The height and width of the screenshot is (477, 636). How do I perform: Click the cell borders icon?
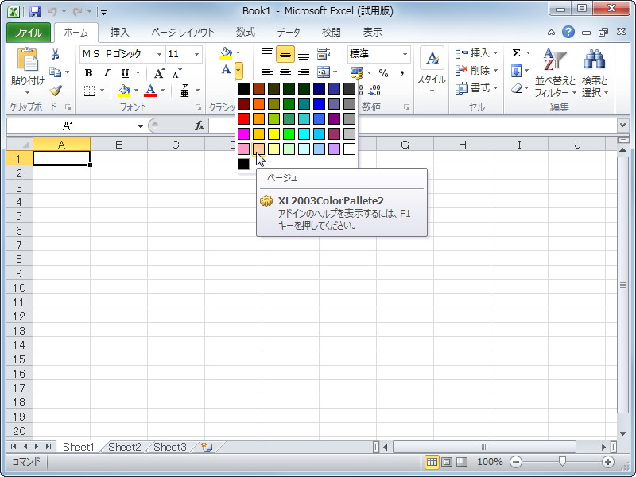[89, 91]
